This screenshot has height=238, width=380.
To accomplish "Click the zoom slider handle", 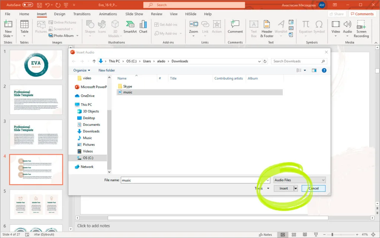I will 332,235.
